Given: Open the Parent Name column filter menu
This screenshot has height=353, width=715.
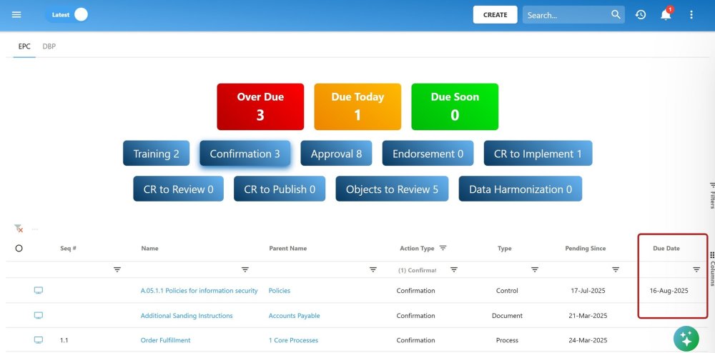Looking at the screenshot, I should click(x=373, y=269).
